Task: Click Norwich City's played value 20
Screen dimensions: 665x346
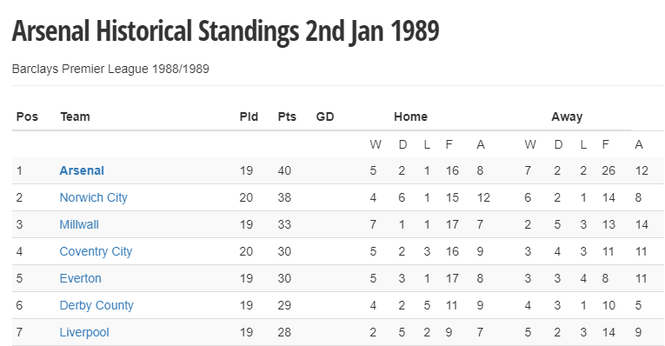Action: tap(246, 197)
